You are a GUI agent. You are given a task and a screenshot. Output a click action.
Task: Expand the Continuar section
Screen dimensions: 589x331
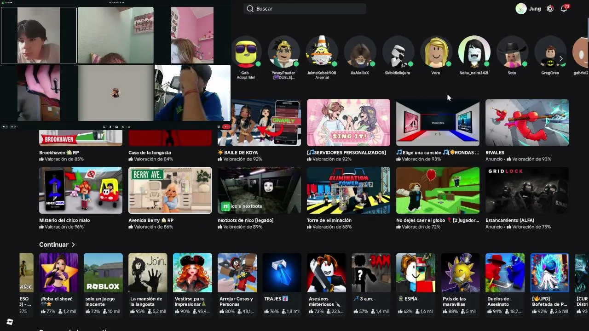[57, 245]
